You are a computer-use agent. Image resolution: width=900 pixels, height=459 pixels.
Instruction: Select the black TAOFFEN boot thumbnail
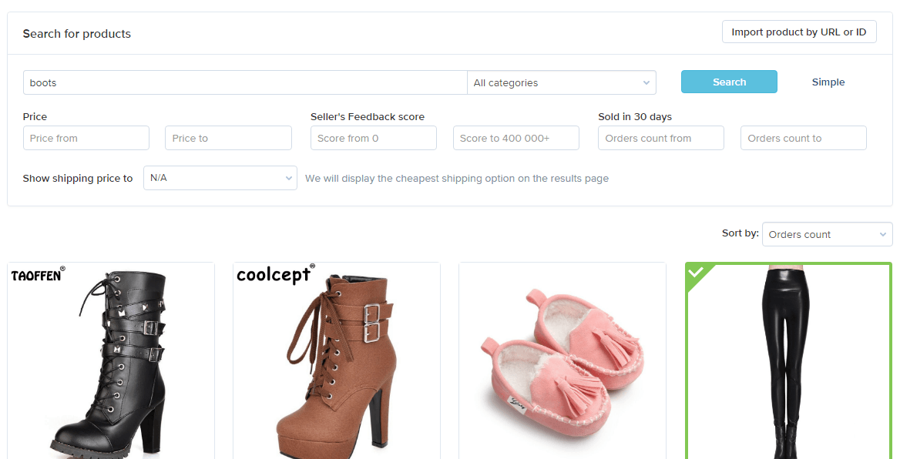[x=111, y=361]
